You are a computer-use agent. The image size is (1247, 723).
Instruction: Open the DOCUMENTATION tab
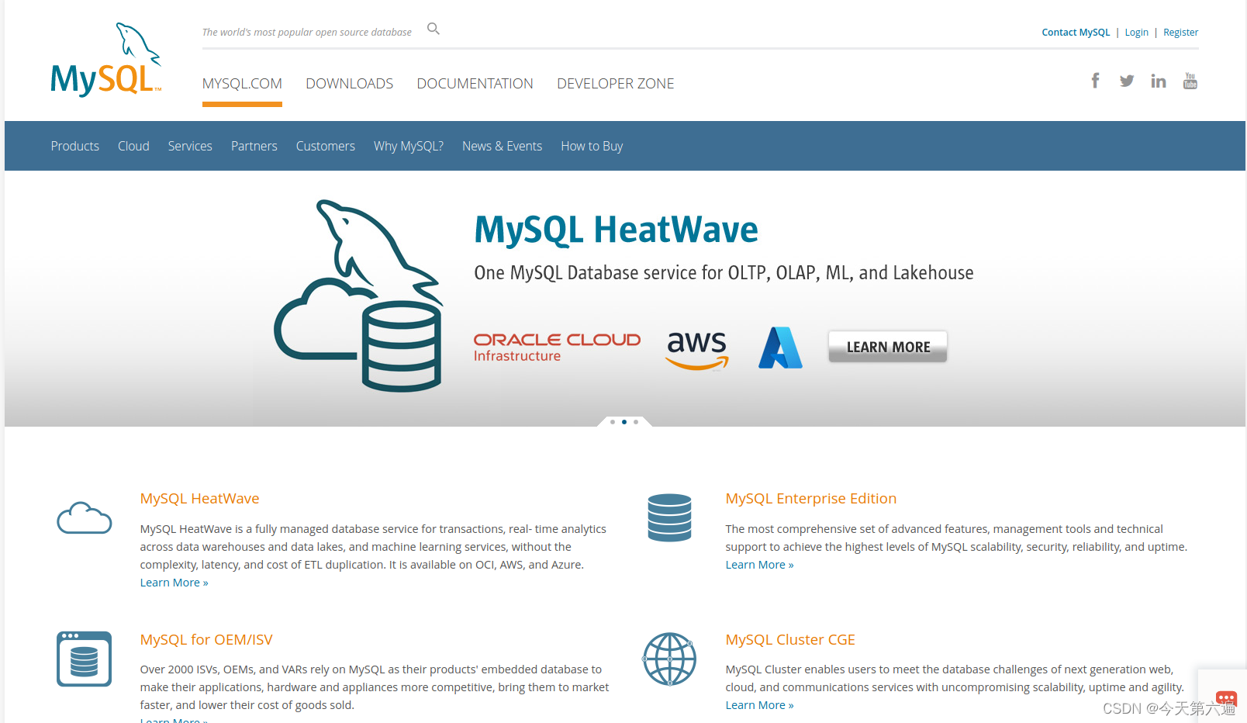pyautogui.click(x=475, y=84)
